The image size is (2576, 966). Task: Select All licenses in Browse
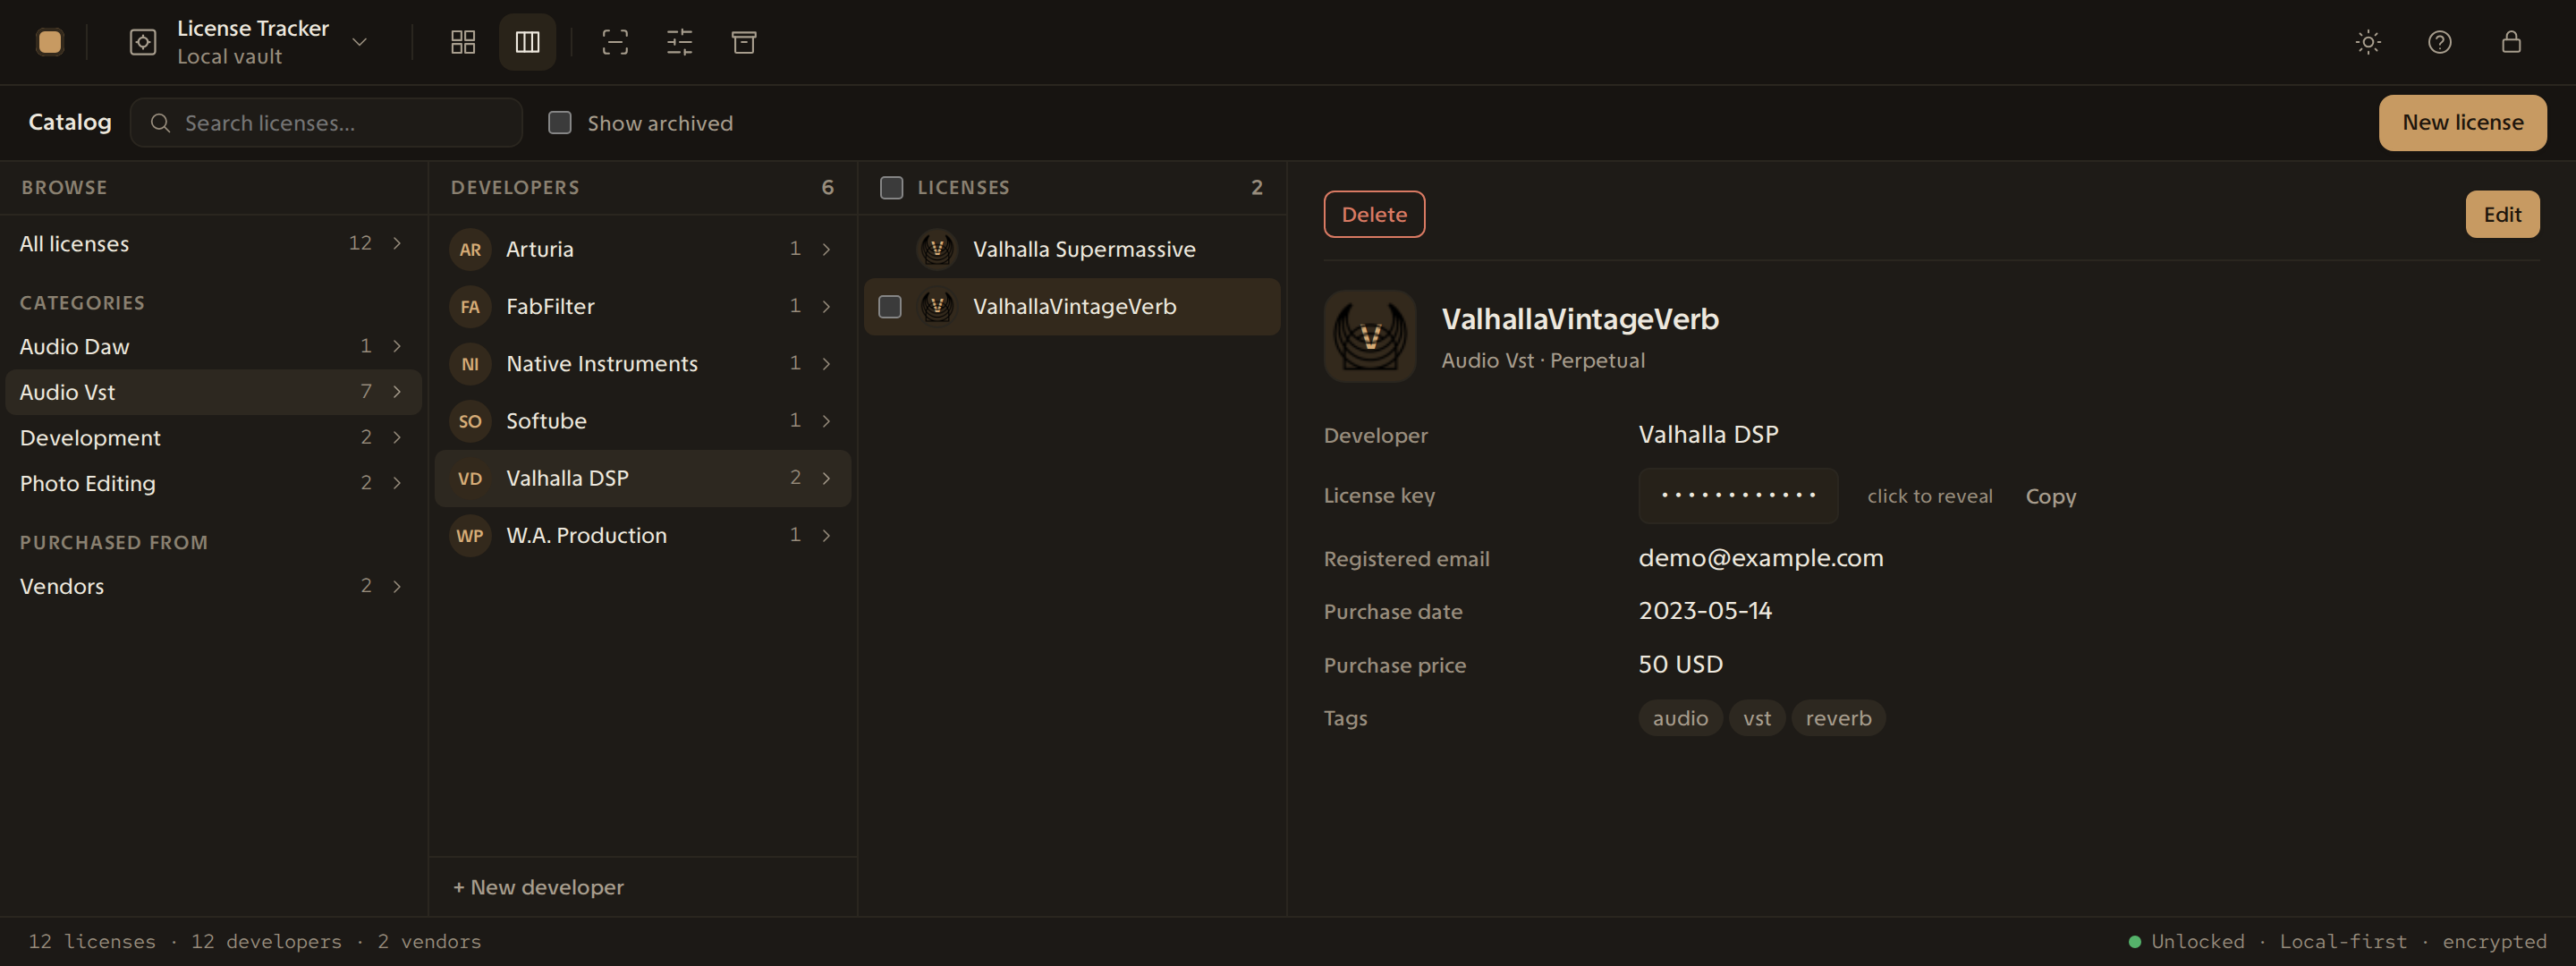click(x=211, y=243)
